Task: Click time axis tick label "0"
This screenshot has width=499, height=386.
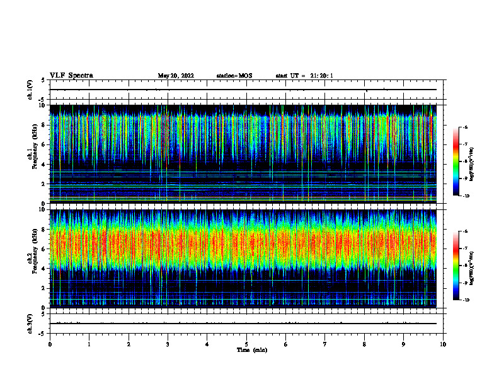Action: click(x=50, y=344)
